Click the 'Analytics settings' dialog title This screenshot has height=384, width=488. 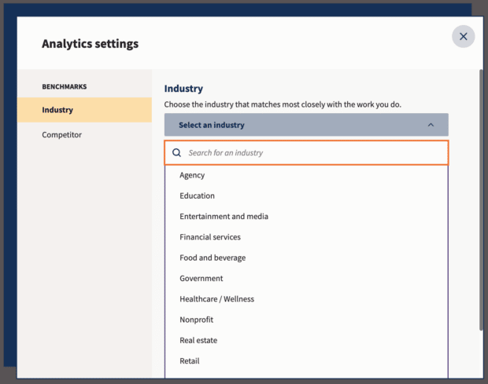(90, 44)
